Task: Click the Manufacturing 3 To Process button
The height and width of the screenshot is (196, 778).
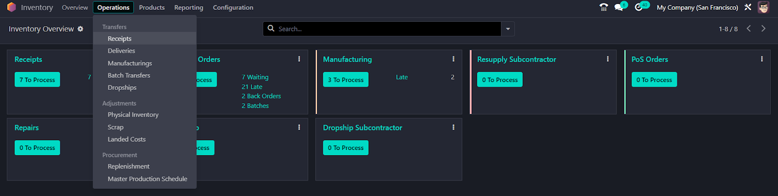Action: (x=346, y=80)
